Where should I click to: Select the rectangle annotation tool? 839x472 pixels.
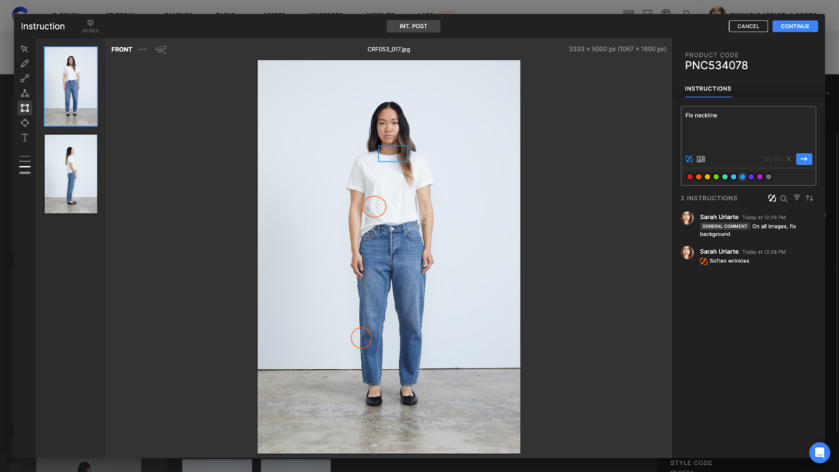tap(25, 108)
